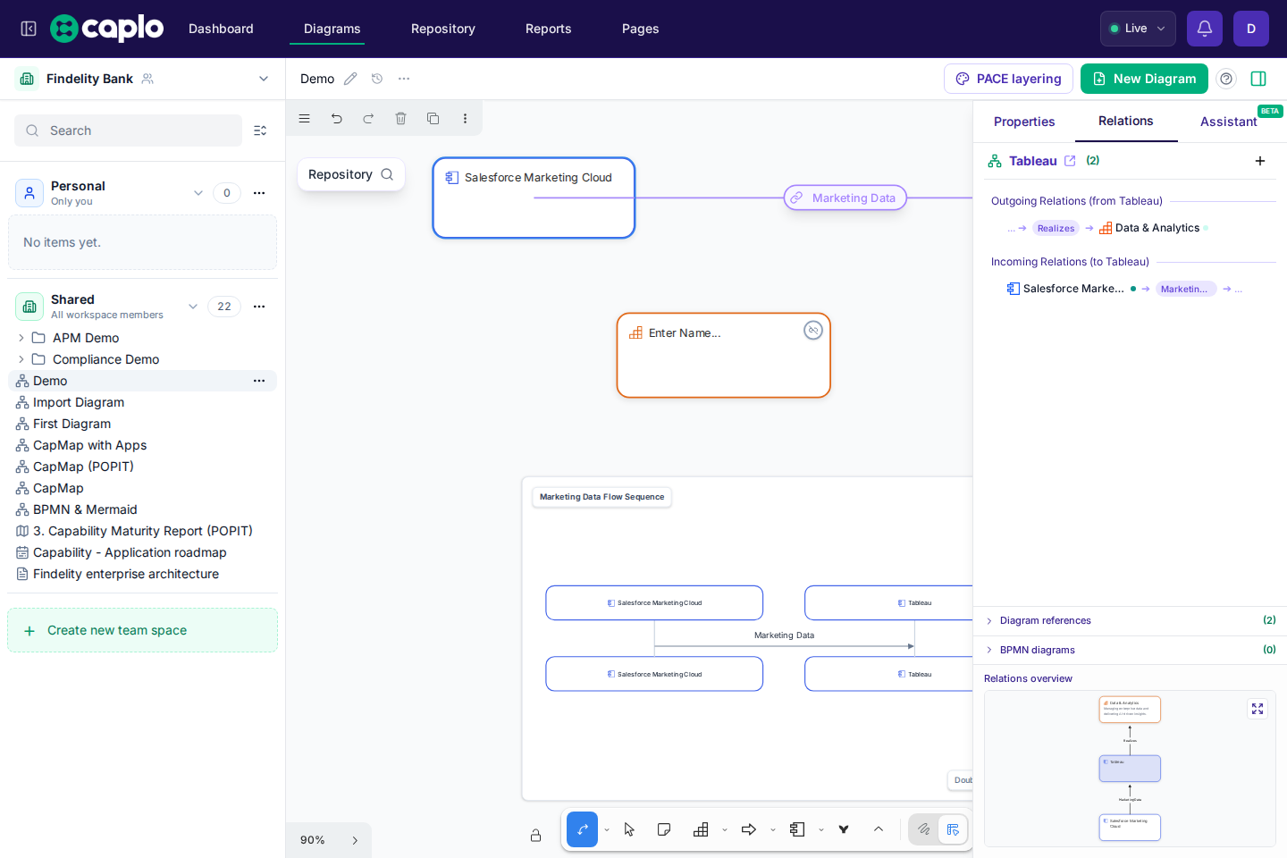Expand the relations overview fullscreen
Viewport: 1287px width, 858px height.
pos(1258,709)
